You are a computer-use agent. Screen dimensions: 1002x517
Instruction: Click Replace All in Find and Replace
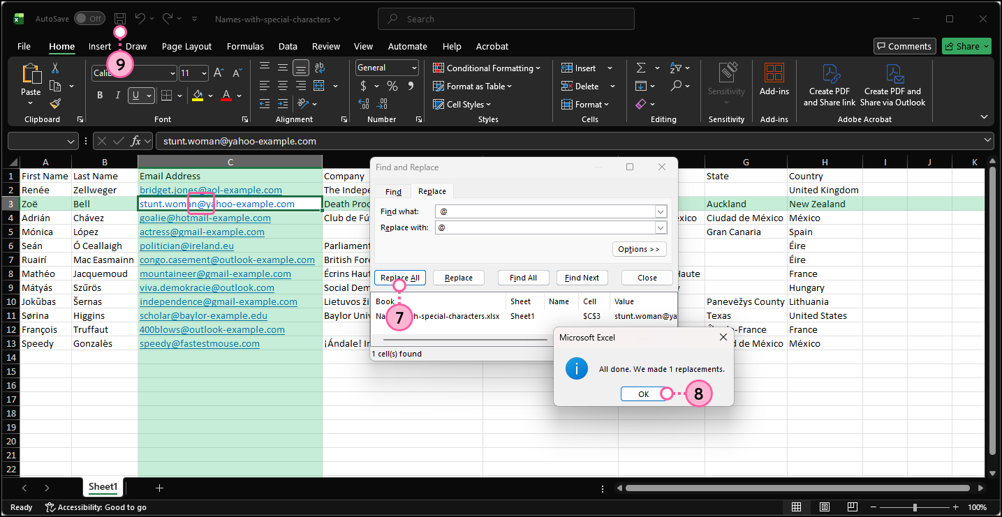coord(399,277)
